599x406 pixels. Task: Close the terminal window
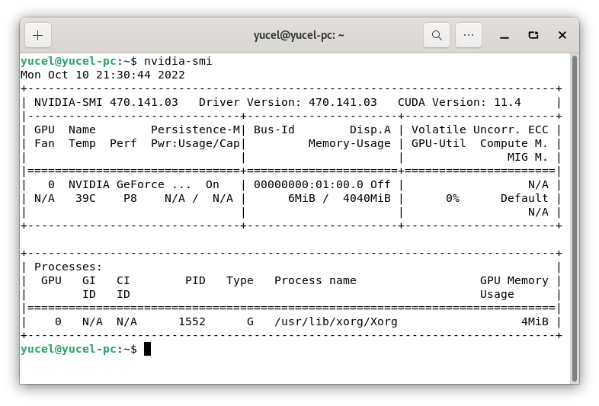click(x=562, y=36)
